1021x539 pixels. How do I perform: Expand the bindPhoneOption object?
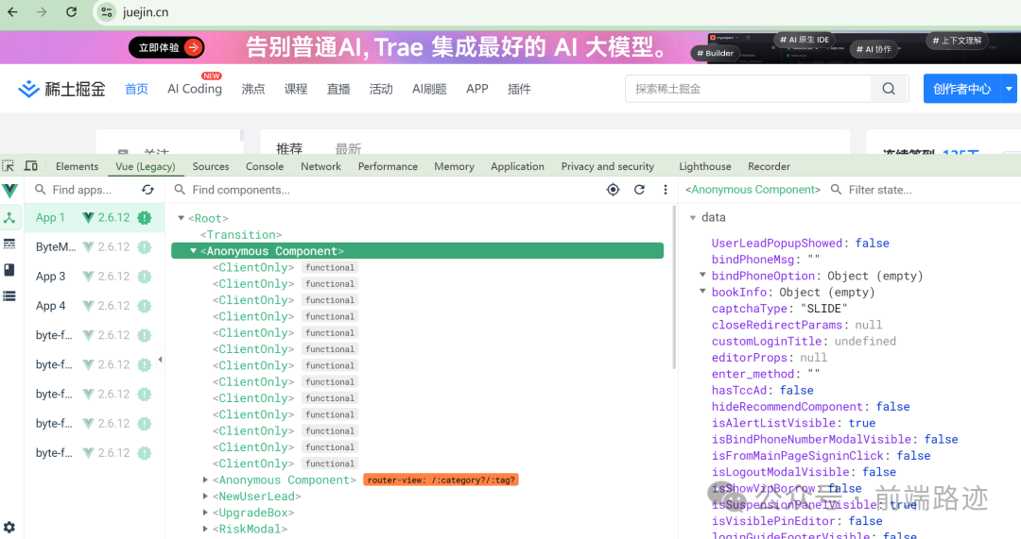point(702,275)
